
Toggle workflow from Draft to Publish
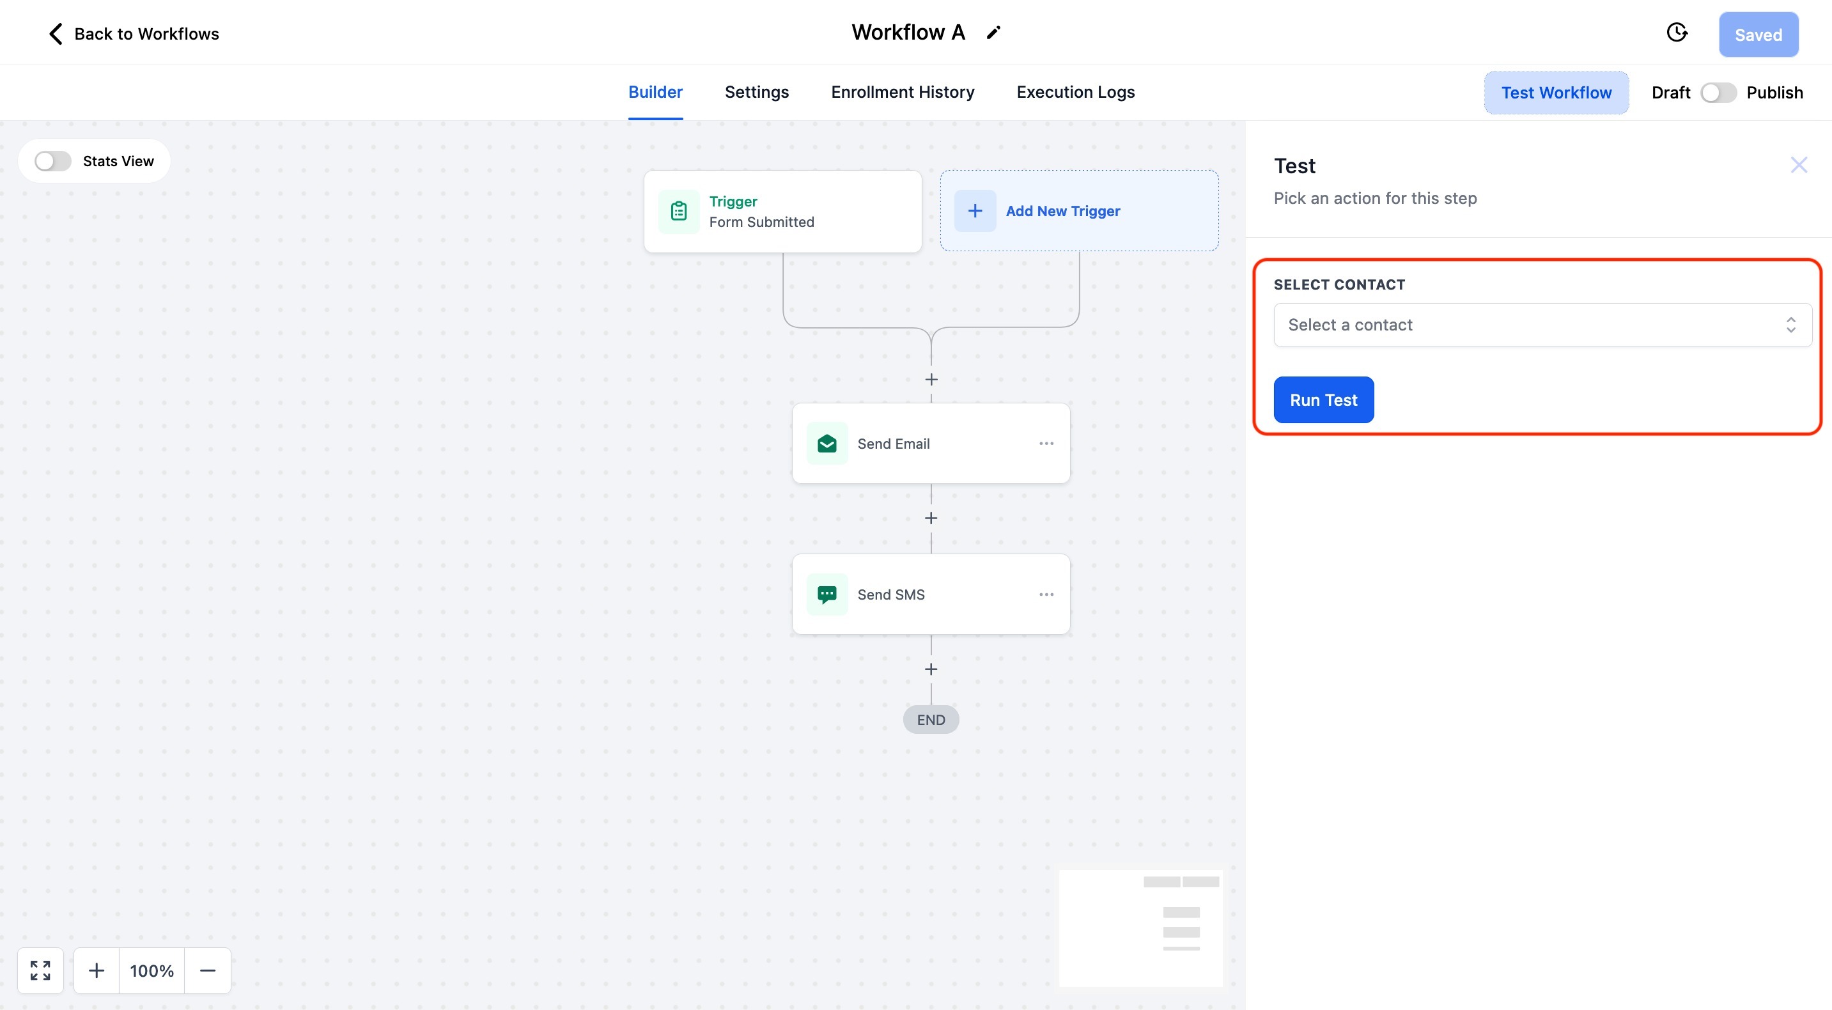click(x=1718, y=93)
